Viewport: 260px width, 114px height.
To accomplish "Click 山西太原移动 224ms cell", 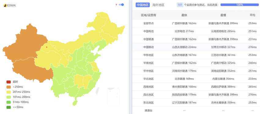I will (x=184, y=47).
